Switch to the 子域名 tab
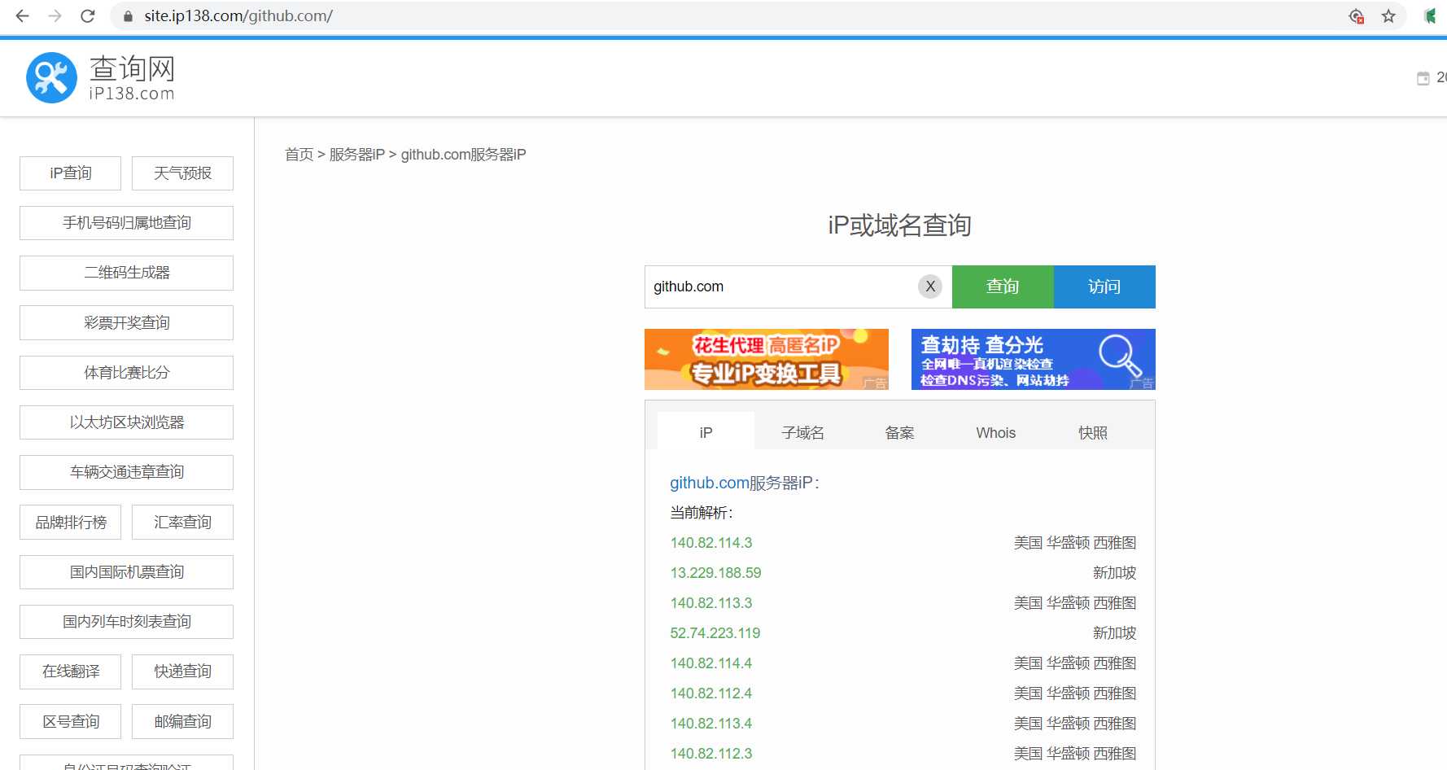Screen dimensions: 1447x770 (802, 432)
